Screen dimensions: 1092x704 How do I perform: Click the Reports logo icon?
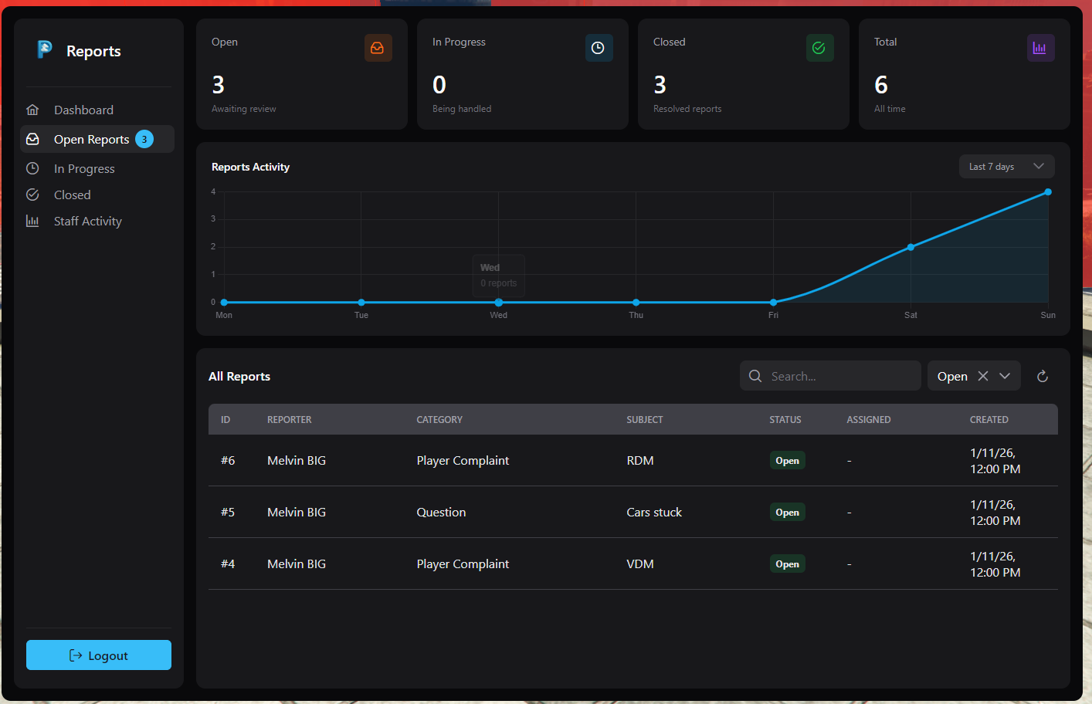coord(45,50)
